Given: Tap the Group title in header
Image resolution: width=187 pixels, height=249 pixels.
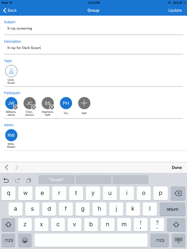Looking at the screenshot, I should coord(93,10).
